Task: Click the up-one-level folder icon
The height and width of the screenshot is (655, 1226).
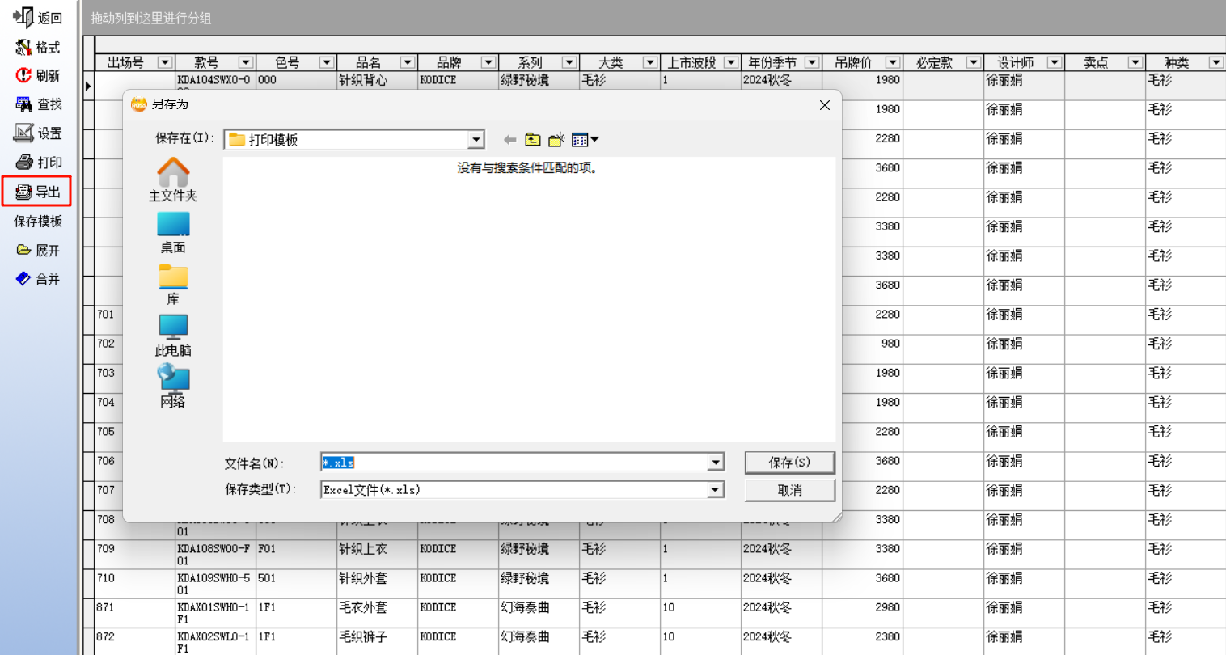Action: tap(532, 140)
